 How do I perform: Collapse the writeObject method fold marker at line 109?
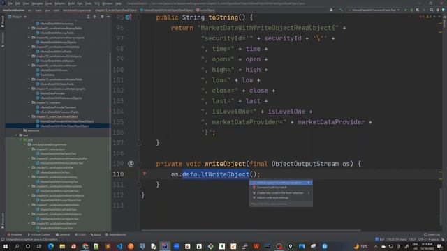(139, 164)
